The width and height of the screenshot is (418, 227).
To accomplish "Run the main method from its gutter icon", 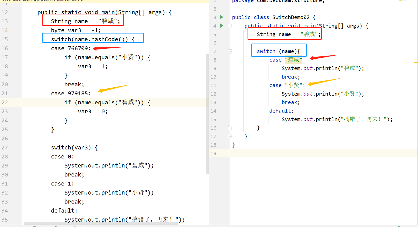I will [222, 26].
